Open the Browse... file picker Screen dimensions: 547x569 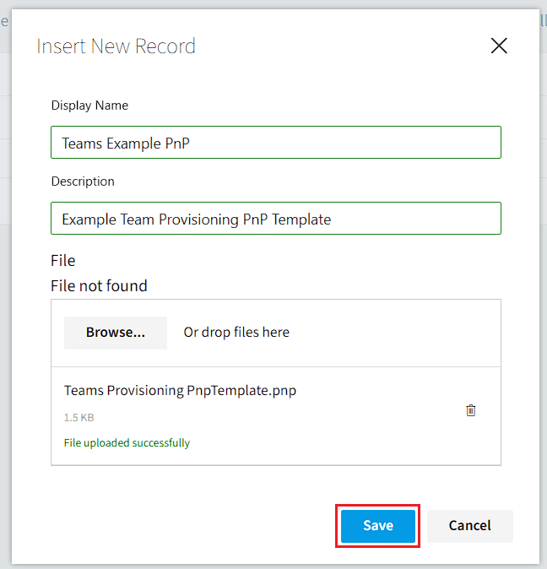tap(116, 333)
